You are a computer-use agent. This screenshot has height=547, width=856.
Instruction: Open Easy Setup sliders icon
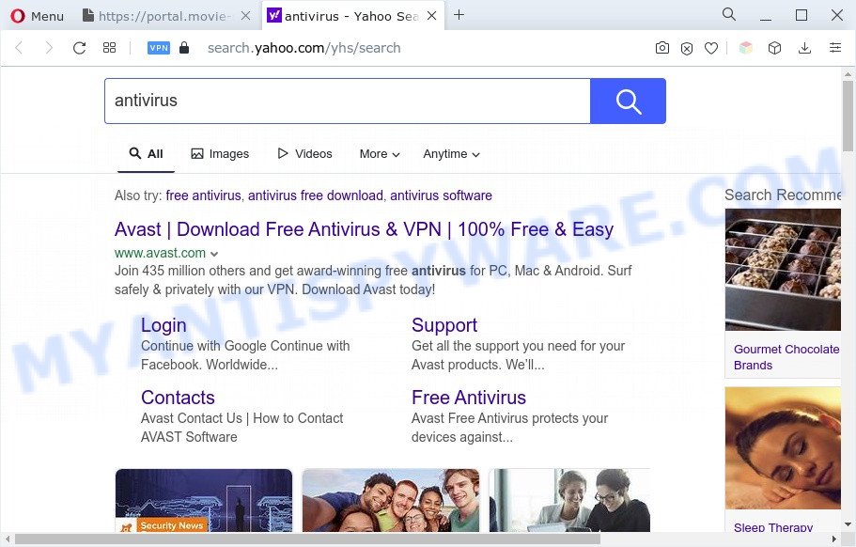tap(835, 48)
